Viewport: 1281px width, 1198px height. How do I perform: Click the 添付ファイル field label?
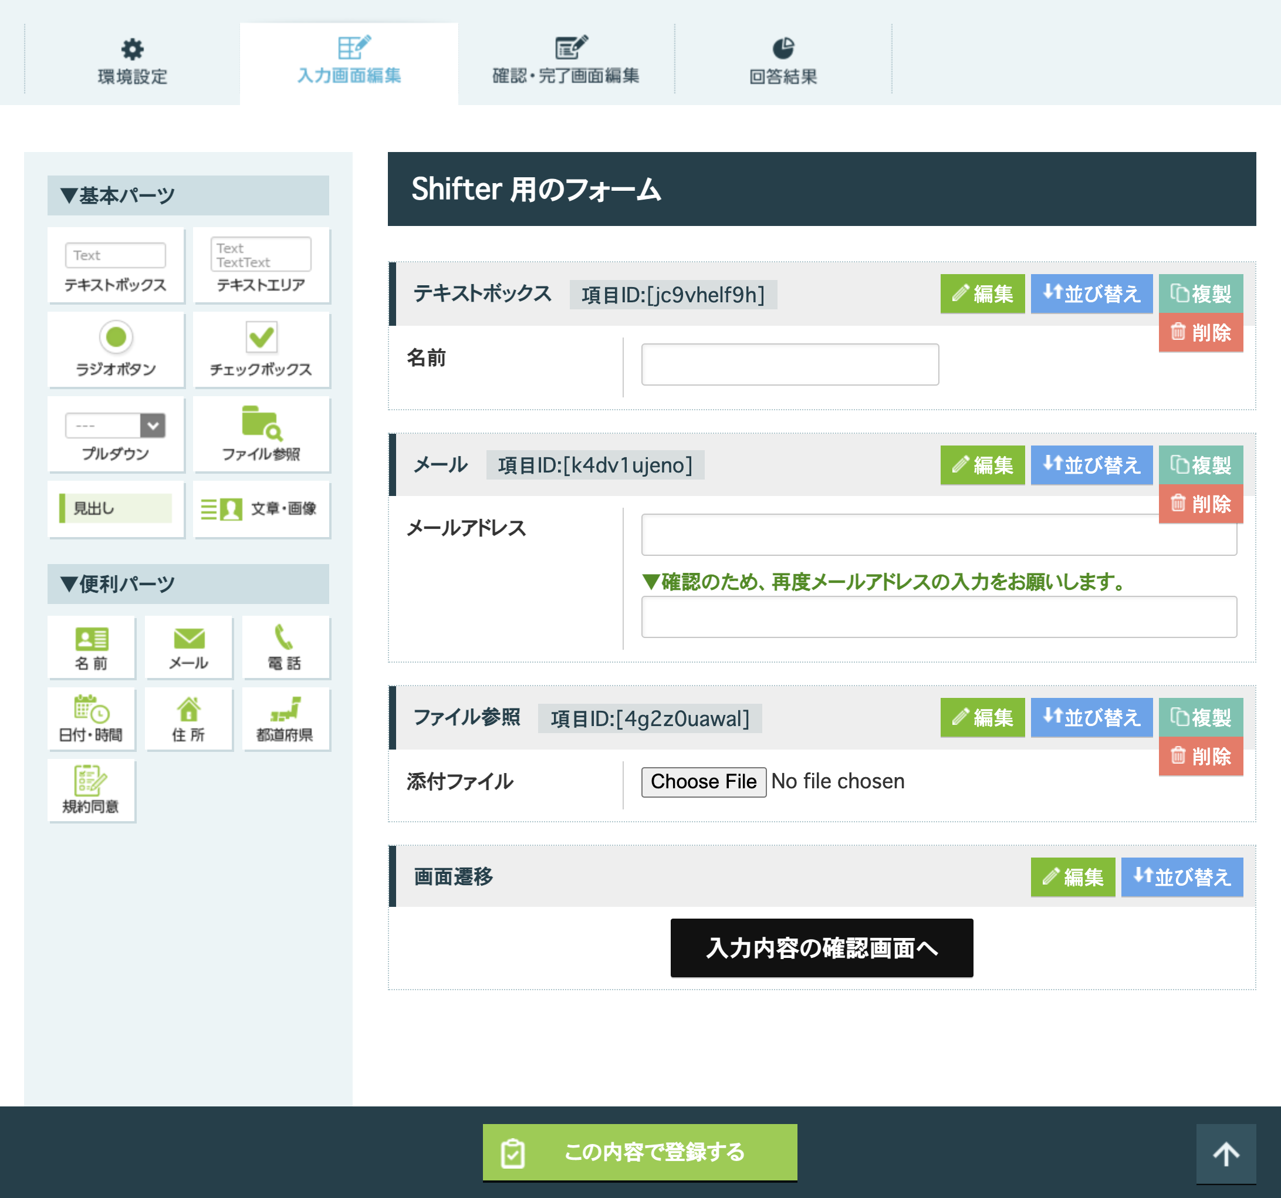click(460, 782)
